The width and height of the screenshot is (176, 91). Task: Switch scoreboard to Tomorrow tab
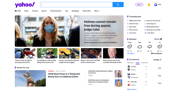(145, 63)
